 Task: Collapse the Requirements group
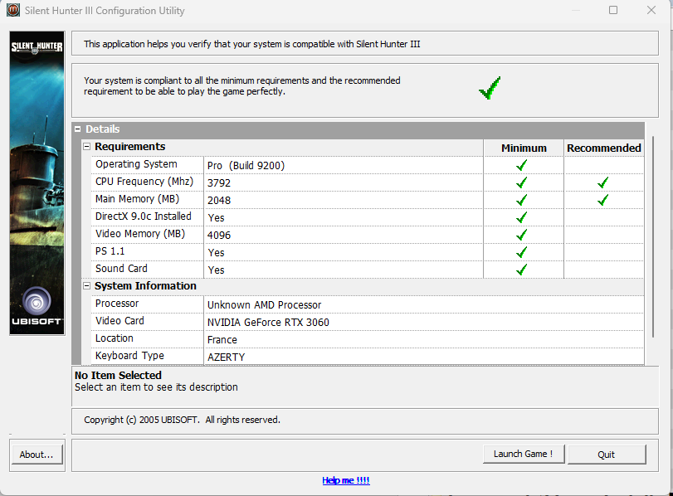[86, 147]
